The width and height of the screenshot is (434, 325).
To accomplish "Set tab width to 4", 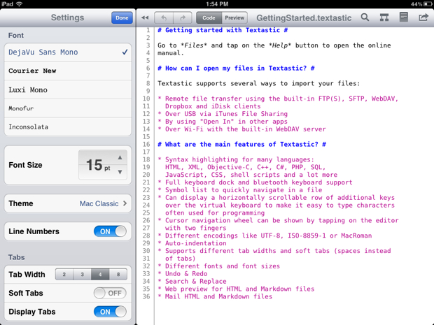I will pyautogui.click(x=100, y=275).
